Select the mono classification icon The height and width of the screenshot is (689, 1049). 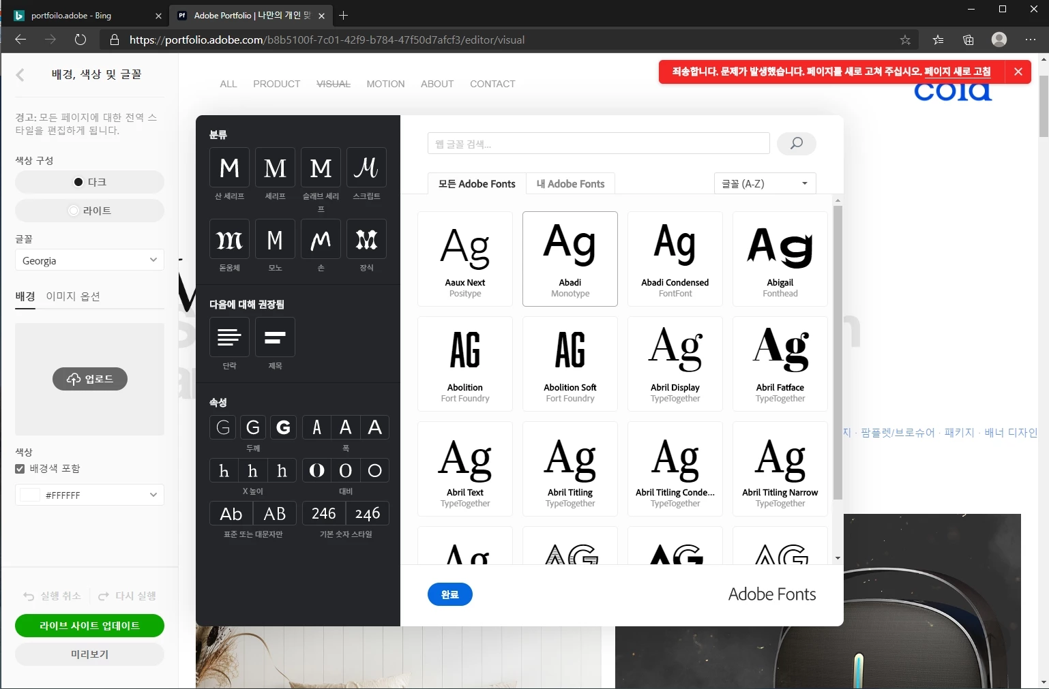[275, 239]
